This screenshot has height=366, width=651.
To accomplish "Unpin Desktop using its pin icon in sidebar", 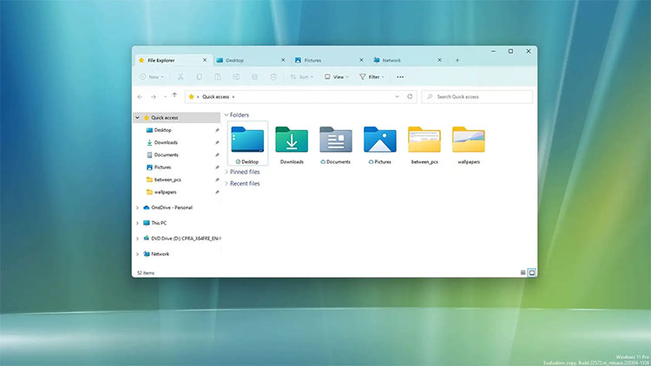I will click(x=217, y=130).
